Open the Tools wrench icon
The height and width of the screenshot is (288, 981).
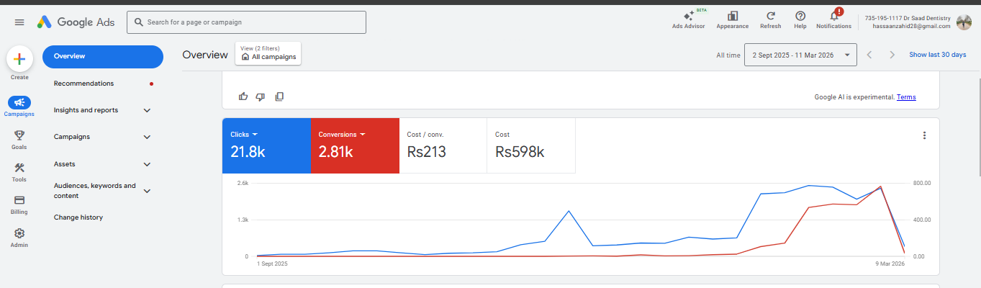click(x=19, y=168)
